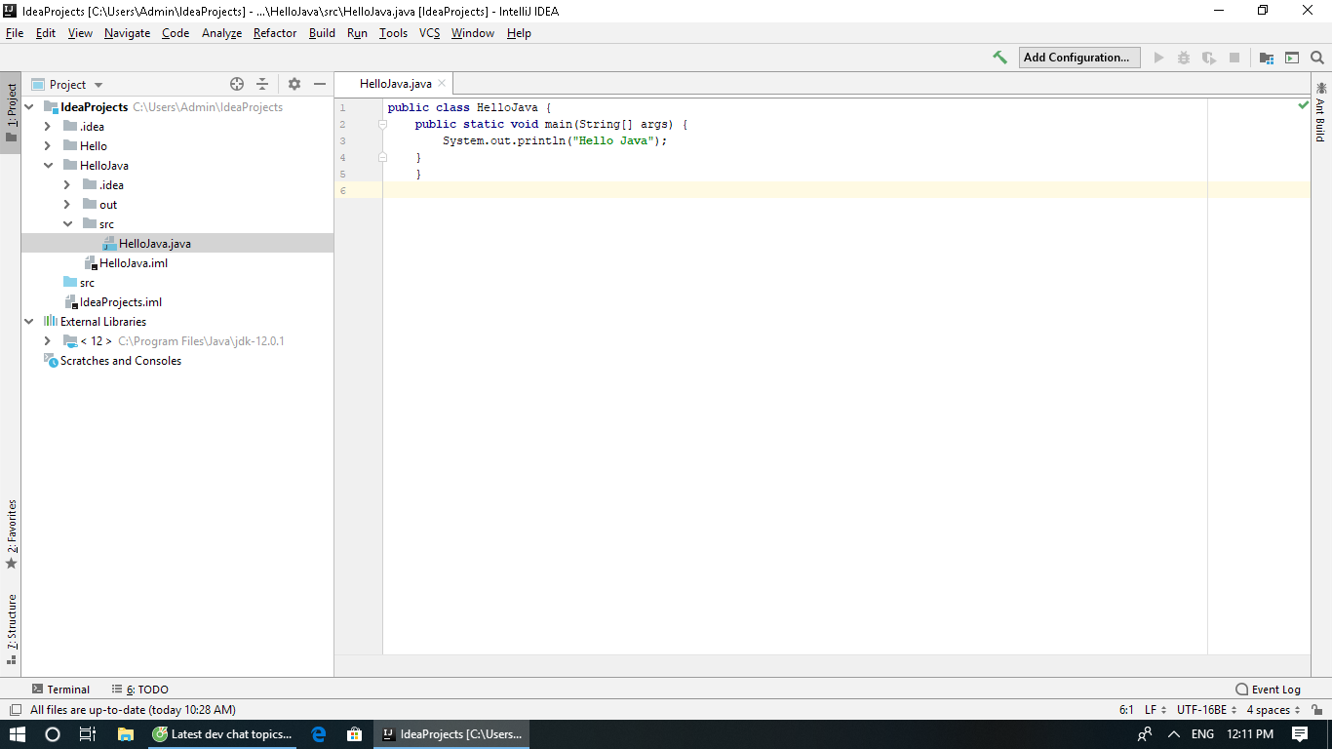Collapse the HelloJava folder node

pos(48,166)
